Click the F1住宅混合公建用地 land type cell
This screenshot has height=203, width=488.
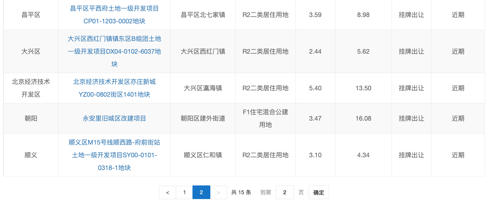point(265,118)
